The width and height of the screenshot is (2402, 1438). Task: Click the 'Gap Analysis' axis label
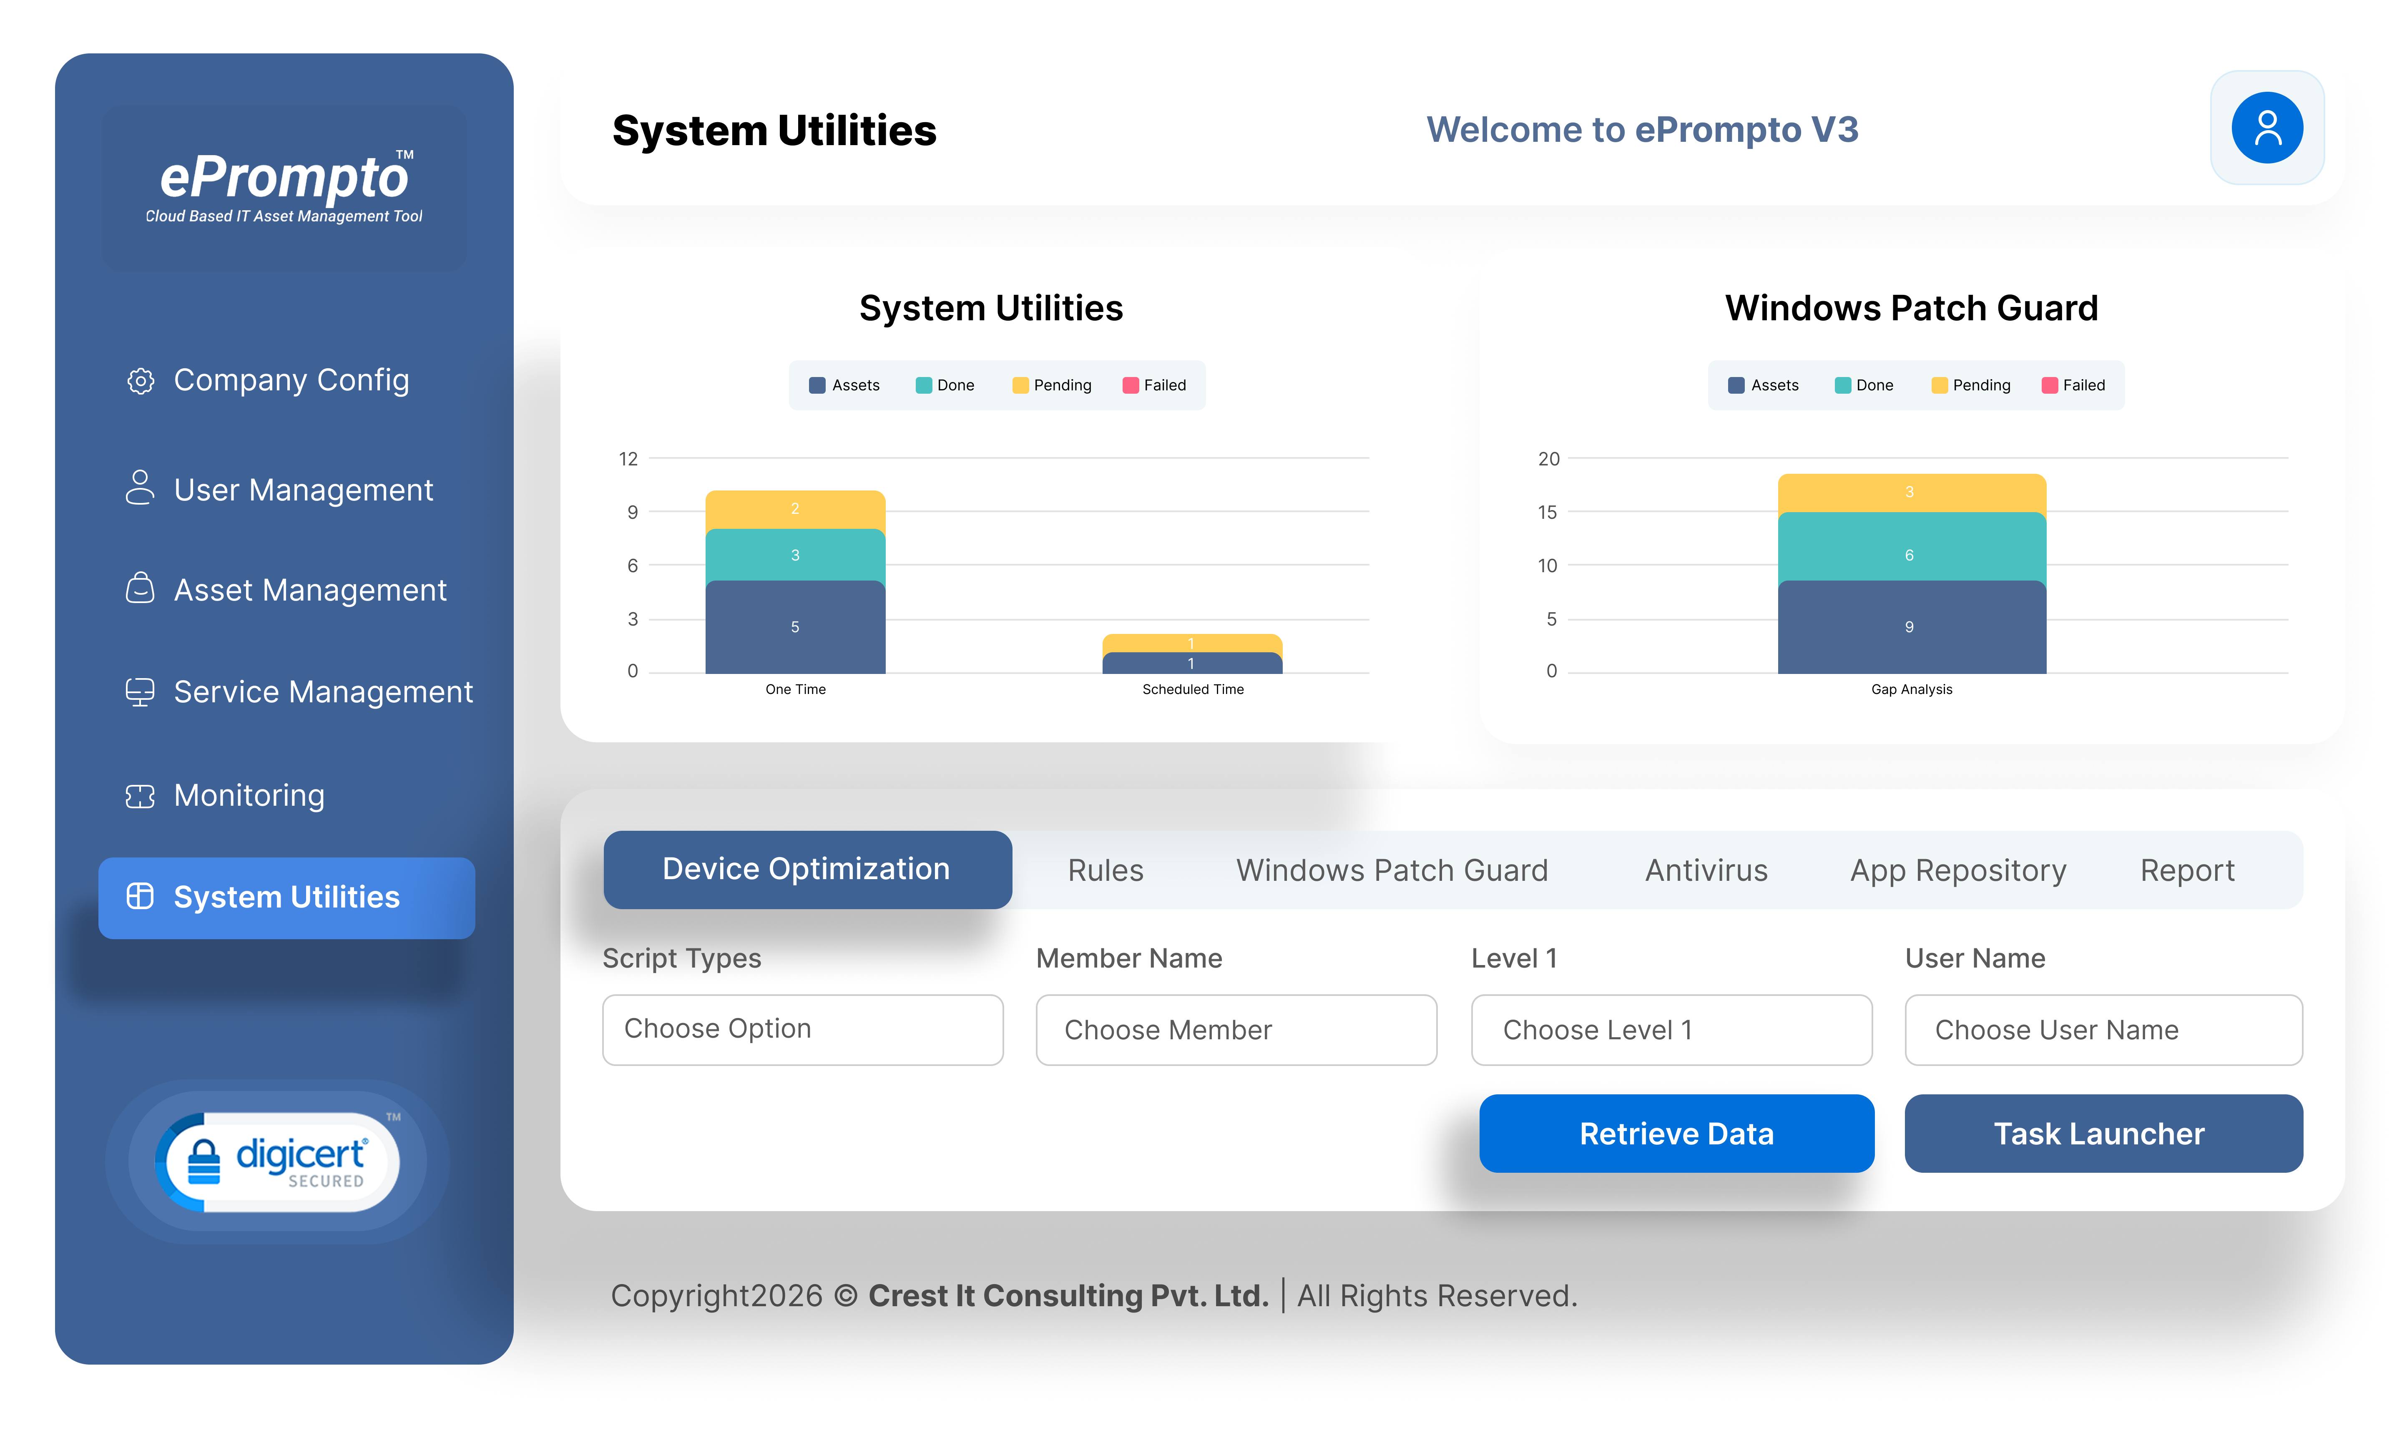1912,689
